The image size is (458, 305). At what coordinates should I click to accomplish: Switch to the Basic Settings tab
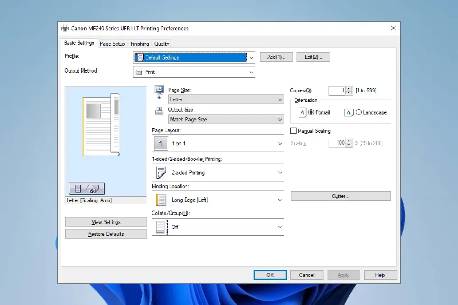[79, 43]
